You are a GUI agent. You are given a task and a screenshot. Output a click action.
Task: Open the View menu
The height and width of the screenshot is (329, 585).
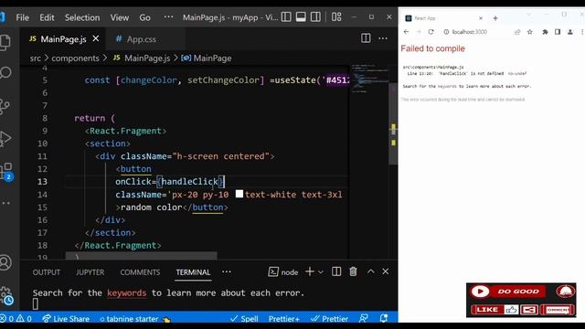pos(120,17)
